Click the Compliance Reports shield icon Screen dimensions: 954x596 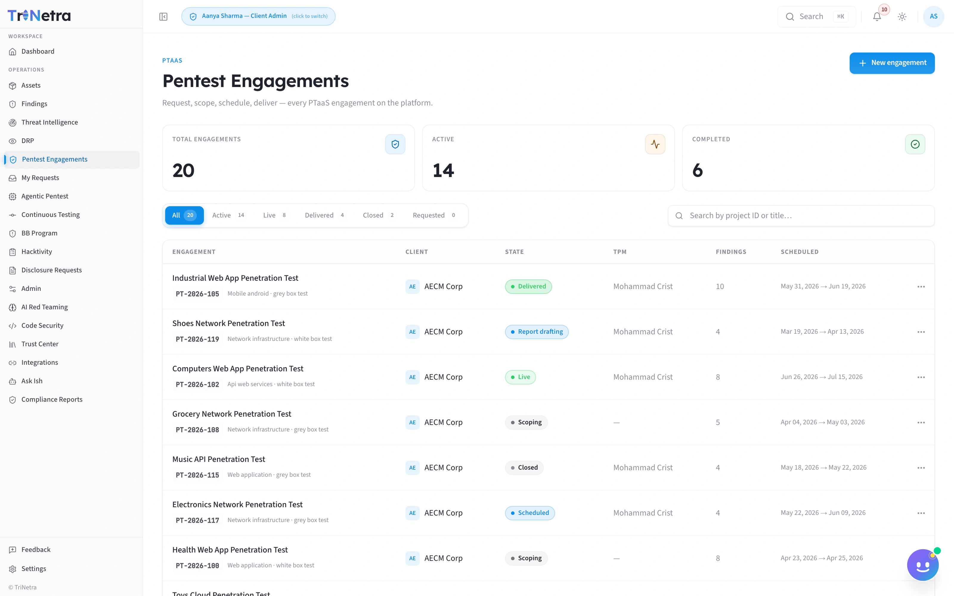coord(13,400)
